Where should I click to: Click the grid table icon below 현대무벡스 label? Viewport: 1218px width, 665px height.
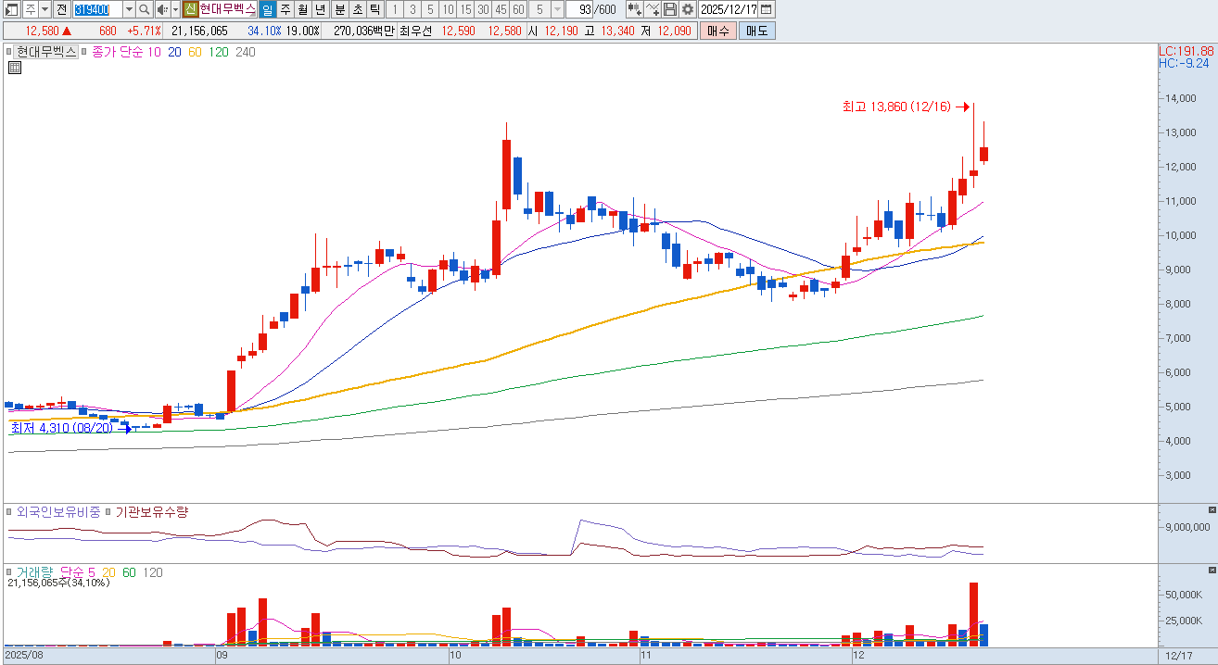click(15, 68)
